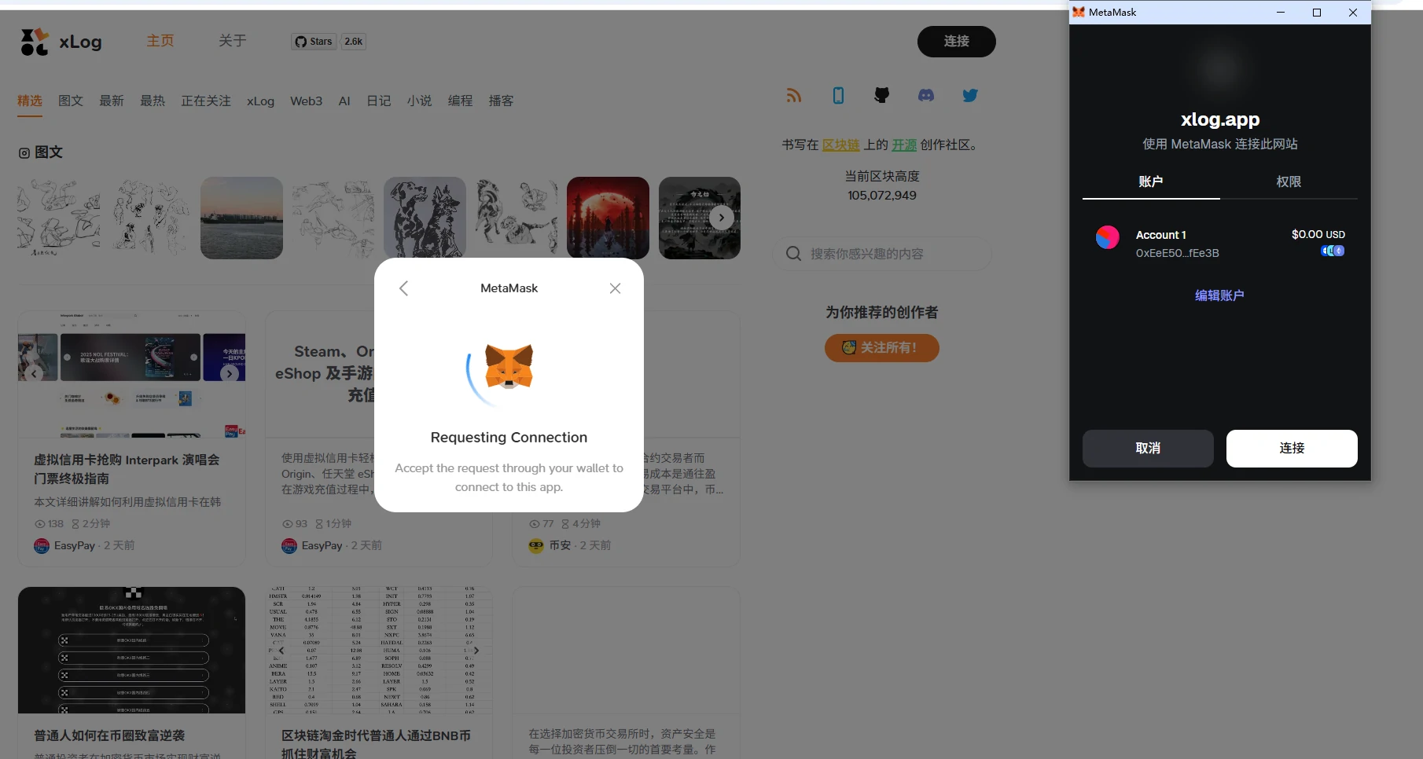
Task: Open the GitHub Stars badge
Action: coord(314,42)
